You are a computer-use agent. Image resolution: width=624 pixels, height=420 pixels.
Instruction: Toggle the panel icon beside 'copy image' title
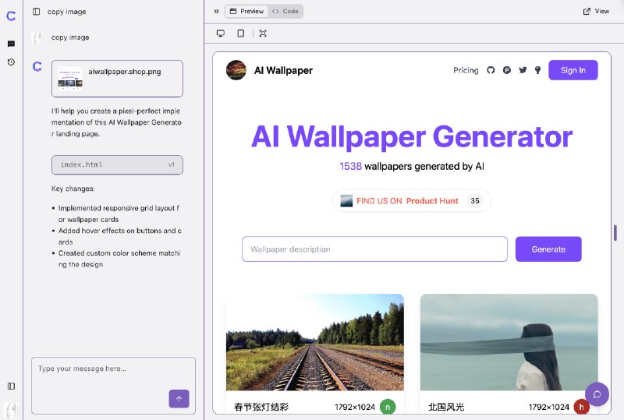pyautogui.click(x=36, y=12)
